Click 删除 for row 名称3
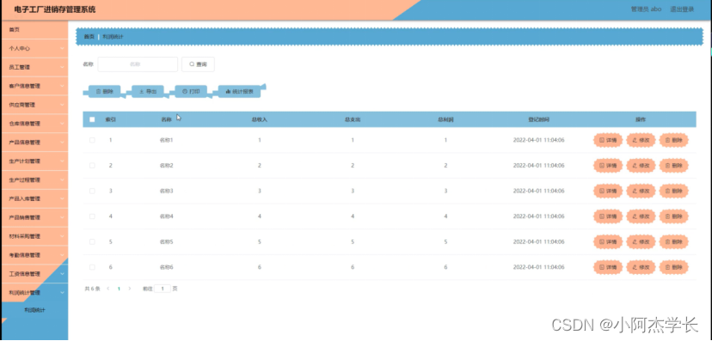The height and width of the screenshot is (341, 712). 674,191
